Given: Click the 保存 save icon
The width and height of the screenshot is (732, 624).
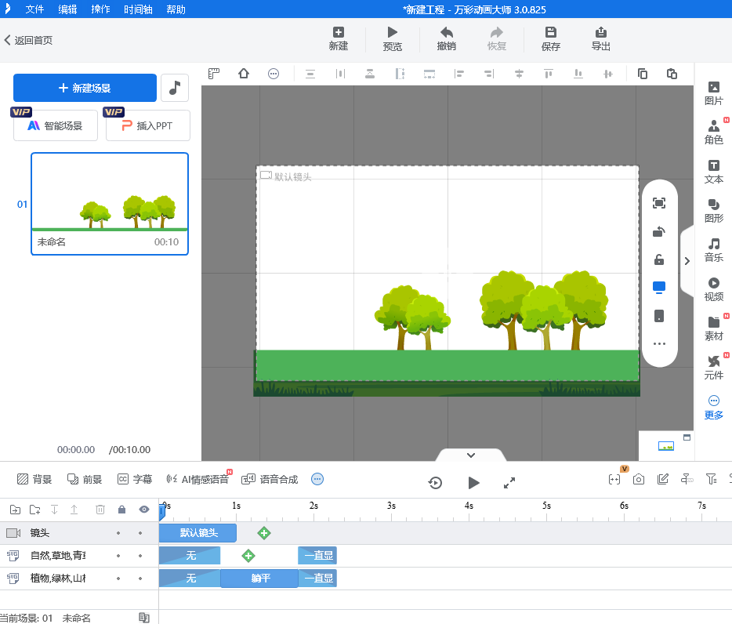Looking at the screenshot, I should [x=551, y=38].
